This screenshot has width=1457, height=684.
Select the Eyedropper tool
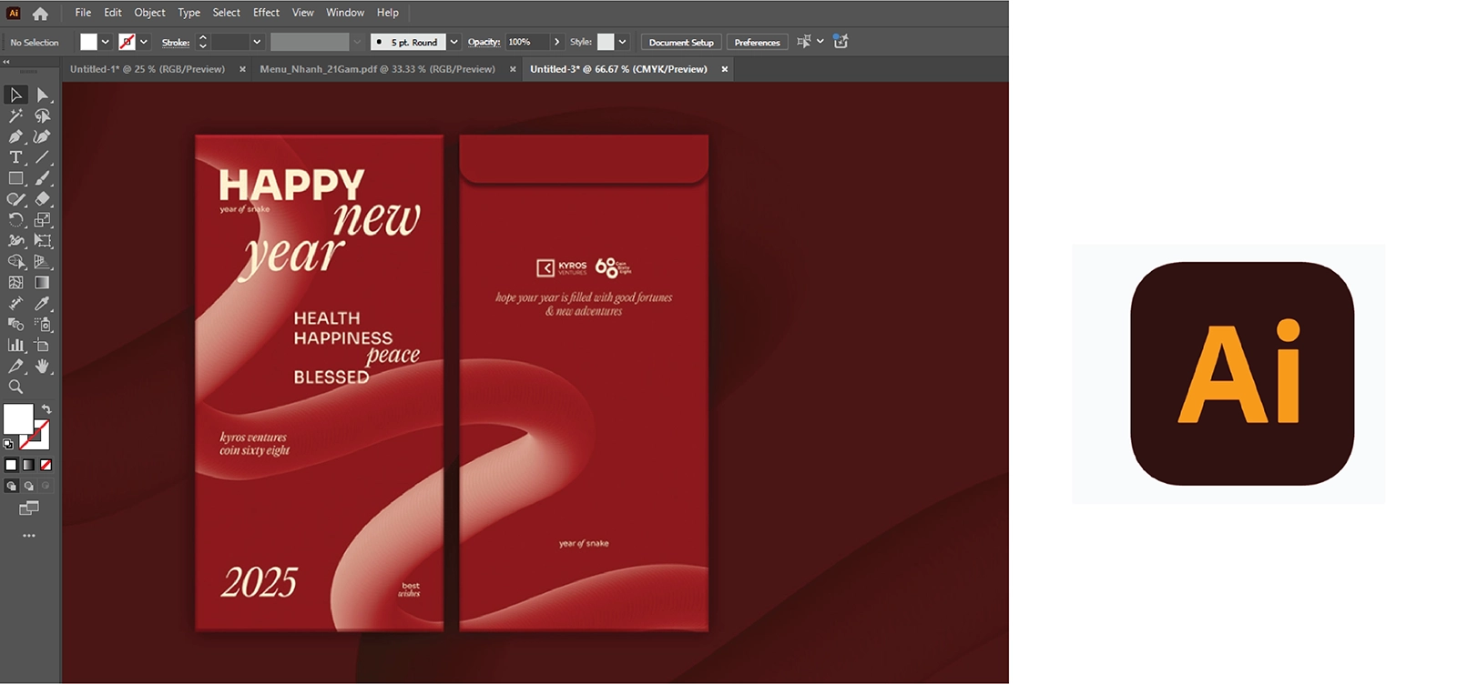[x=42, y=304]
